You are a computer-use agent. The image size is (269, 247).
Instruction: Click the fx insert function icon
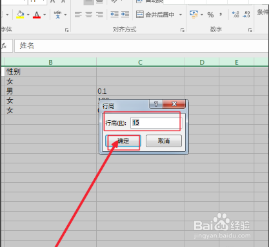coord(4,46)
